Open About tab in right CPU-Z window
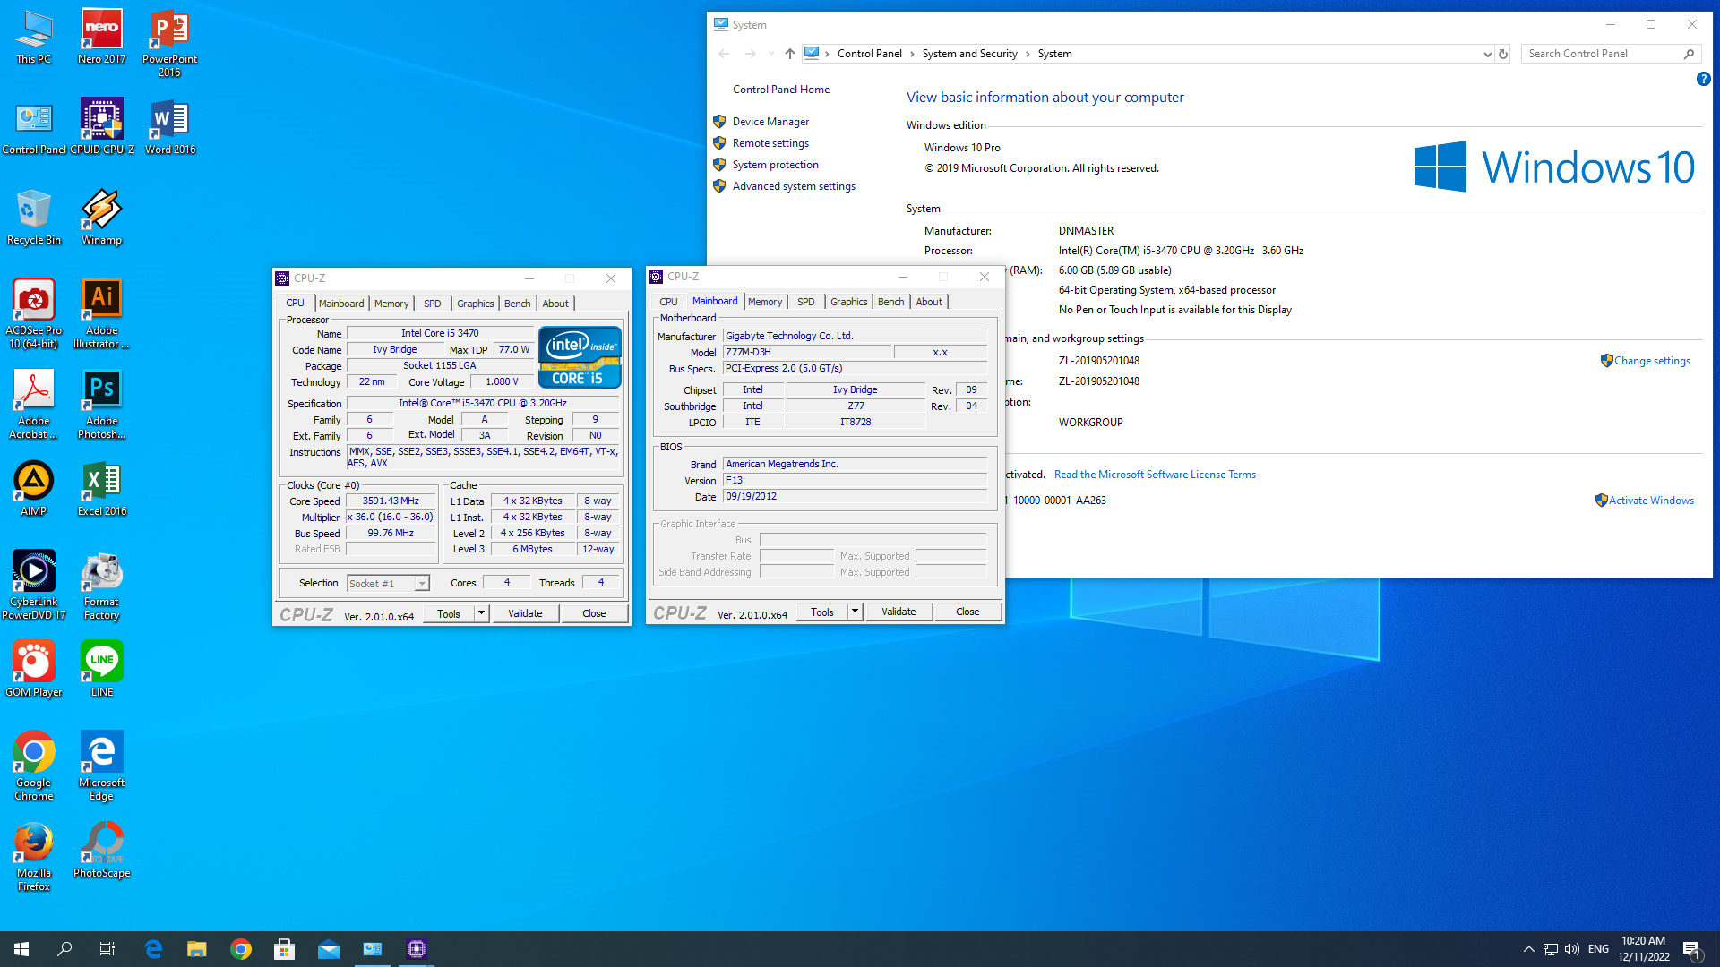Screen dimensions: 1720x967 [x=929, y=302]
